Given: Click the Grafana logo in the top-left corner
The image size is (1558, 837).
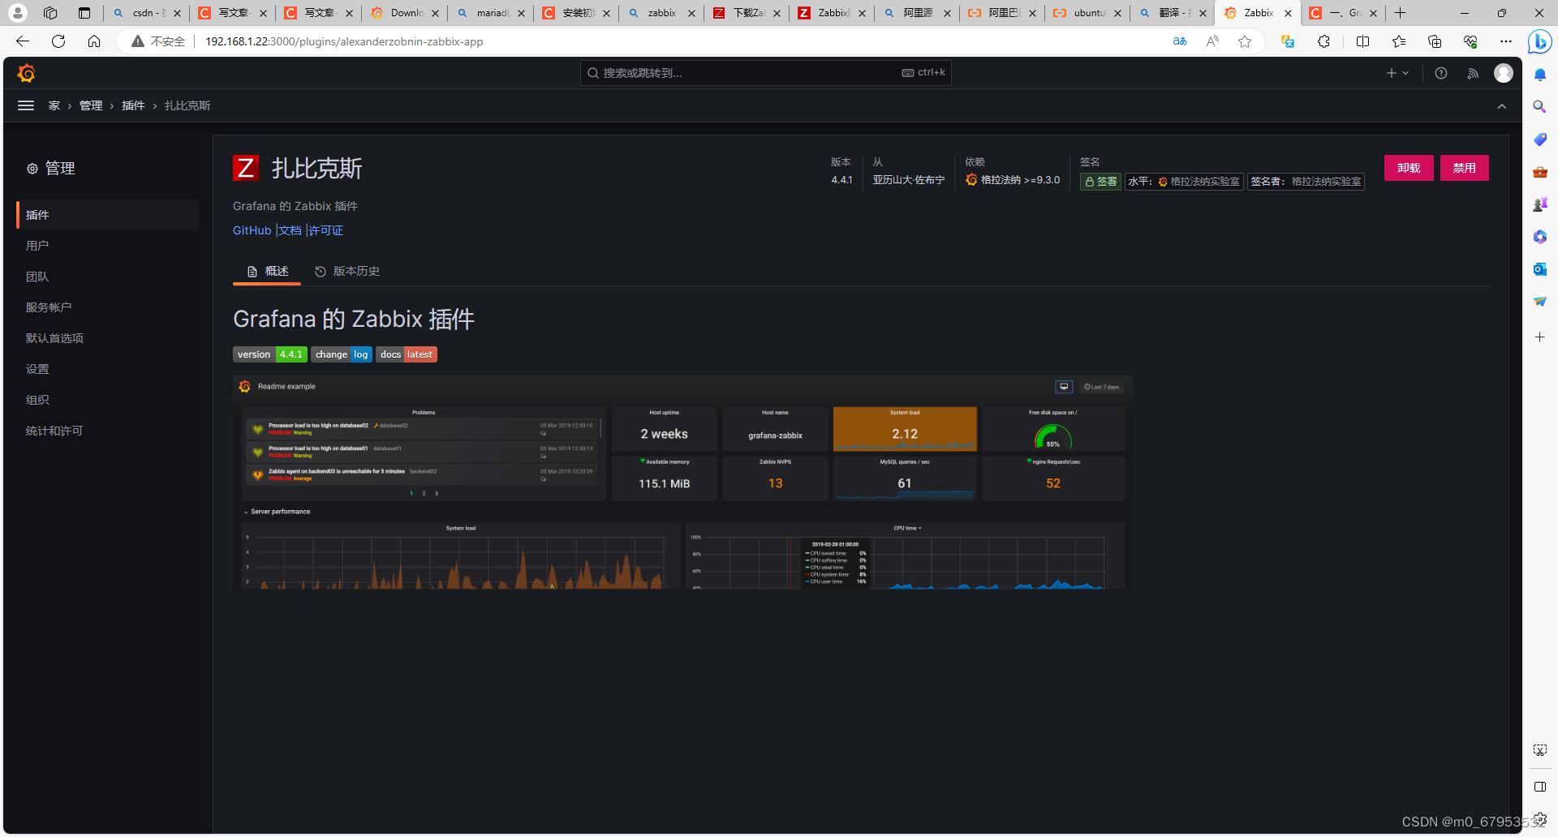Looking at the screenshot, I should [x=24, y=73].
